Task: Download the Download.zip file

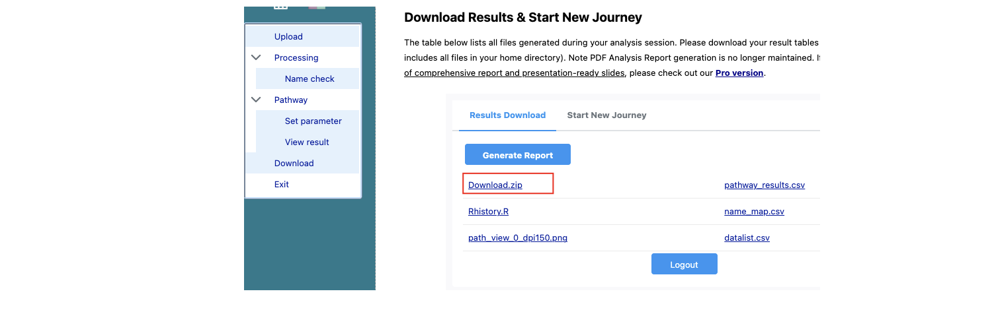Action: tap(495, 185)
